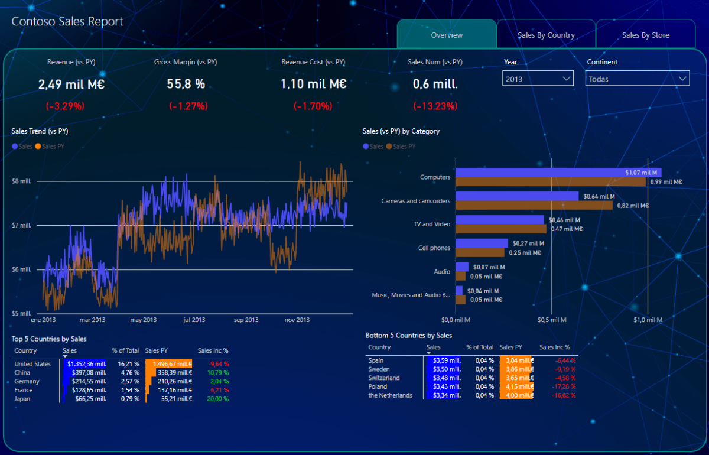Click the United States row in Top 5 table
The image size is (709, 455).
(x=122, y=364)
